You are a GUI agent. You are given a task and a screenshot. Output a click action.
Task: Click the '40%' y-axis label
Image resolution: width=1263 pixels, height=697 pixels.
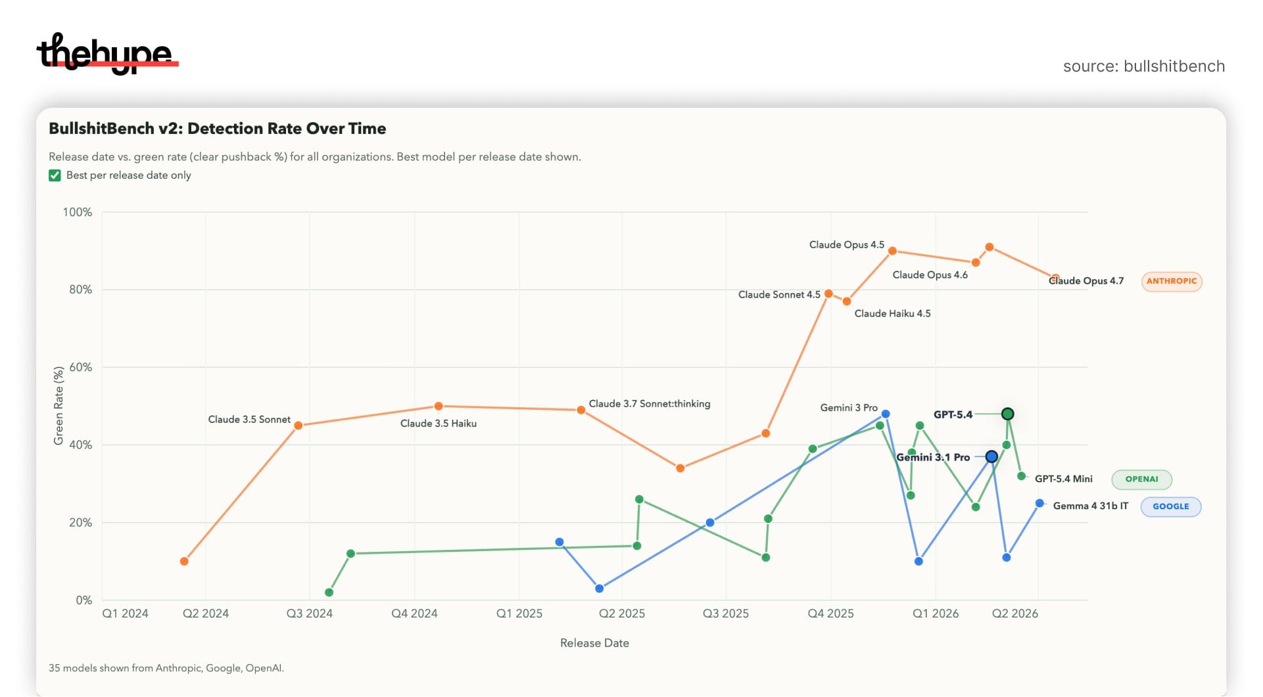(x=81, y=445)
